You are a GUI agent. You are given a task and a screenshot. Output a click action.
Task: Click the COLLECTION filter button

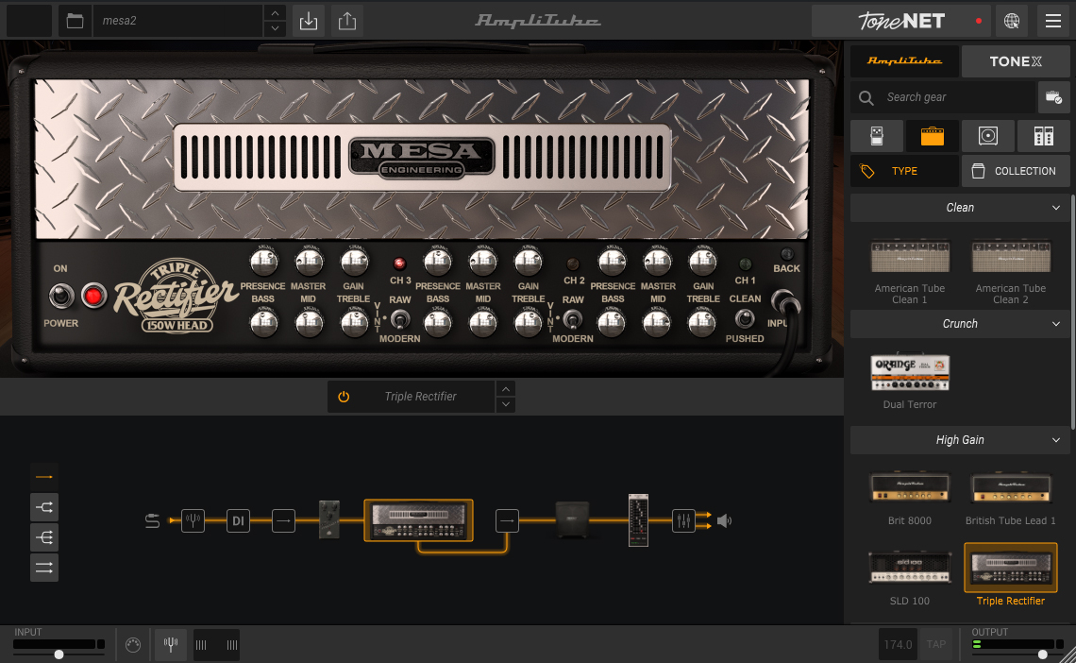pos(1016,171)
